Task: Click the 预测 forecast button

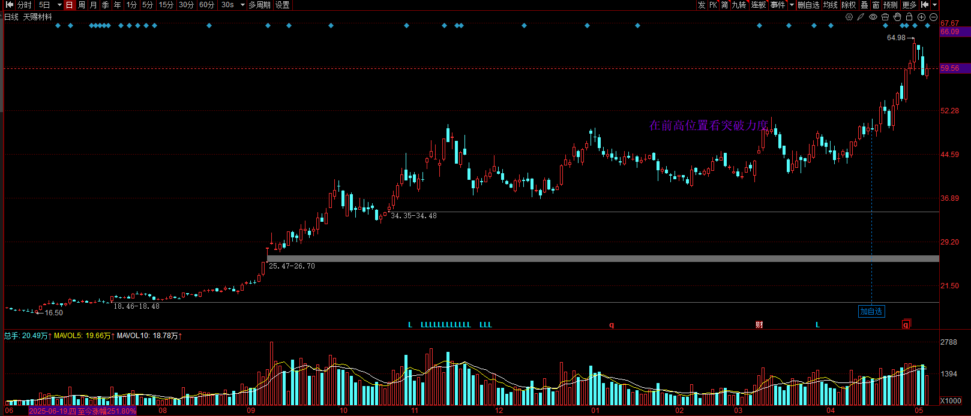Action: 891,5
